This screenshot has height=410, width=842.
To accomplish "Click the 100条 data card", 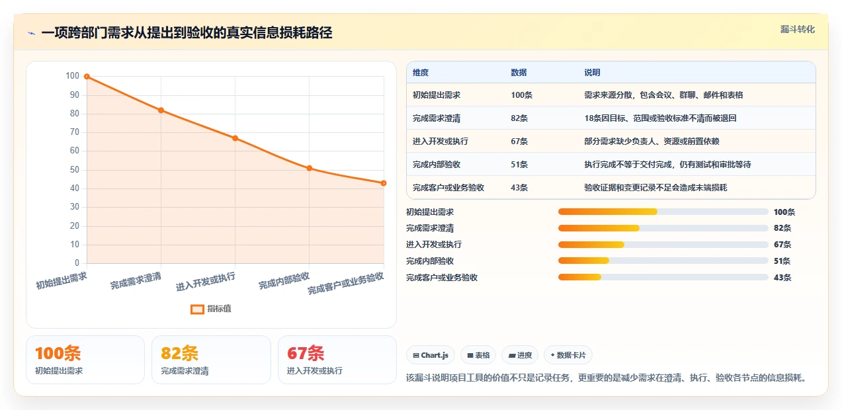I will pos(85,360).
